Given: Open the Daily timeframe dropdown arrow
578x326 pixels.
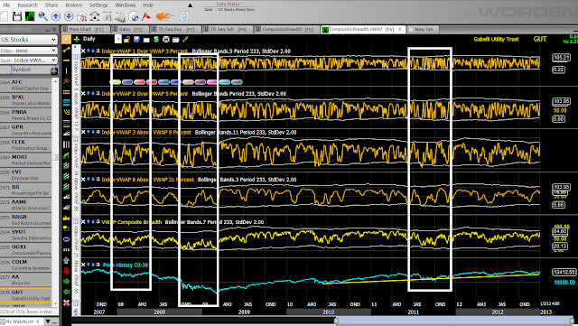Looking at the screenshot, I should click(118, 39).
